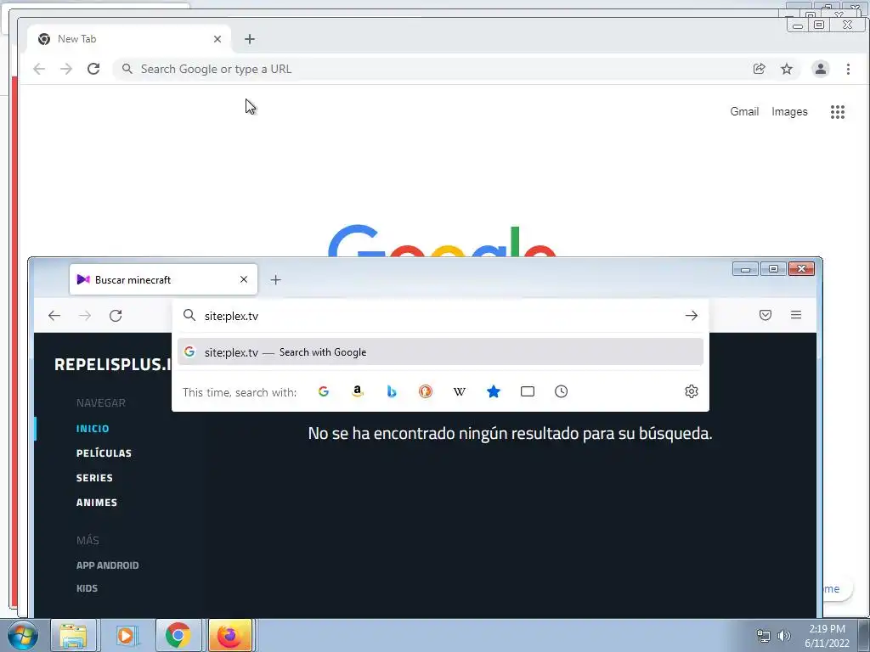This screenshot has width=870, height=652.
Task: Reload the Chrome New Tab page
Action: pyautogui.click(x=93, y=69)
